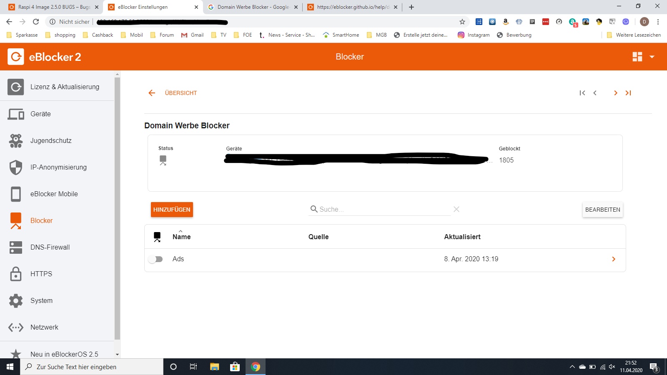Go back with the Übersicht arrow icon
The height and width of the screenshot is (375, 667).
pyautogui.click(x=152, y=93)
